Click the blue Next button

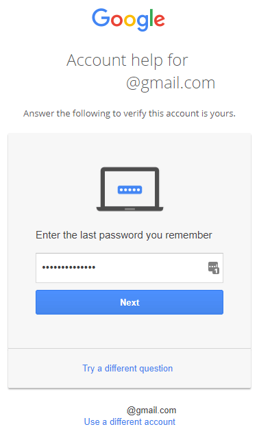tap(129, 302)
